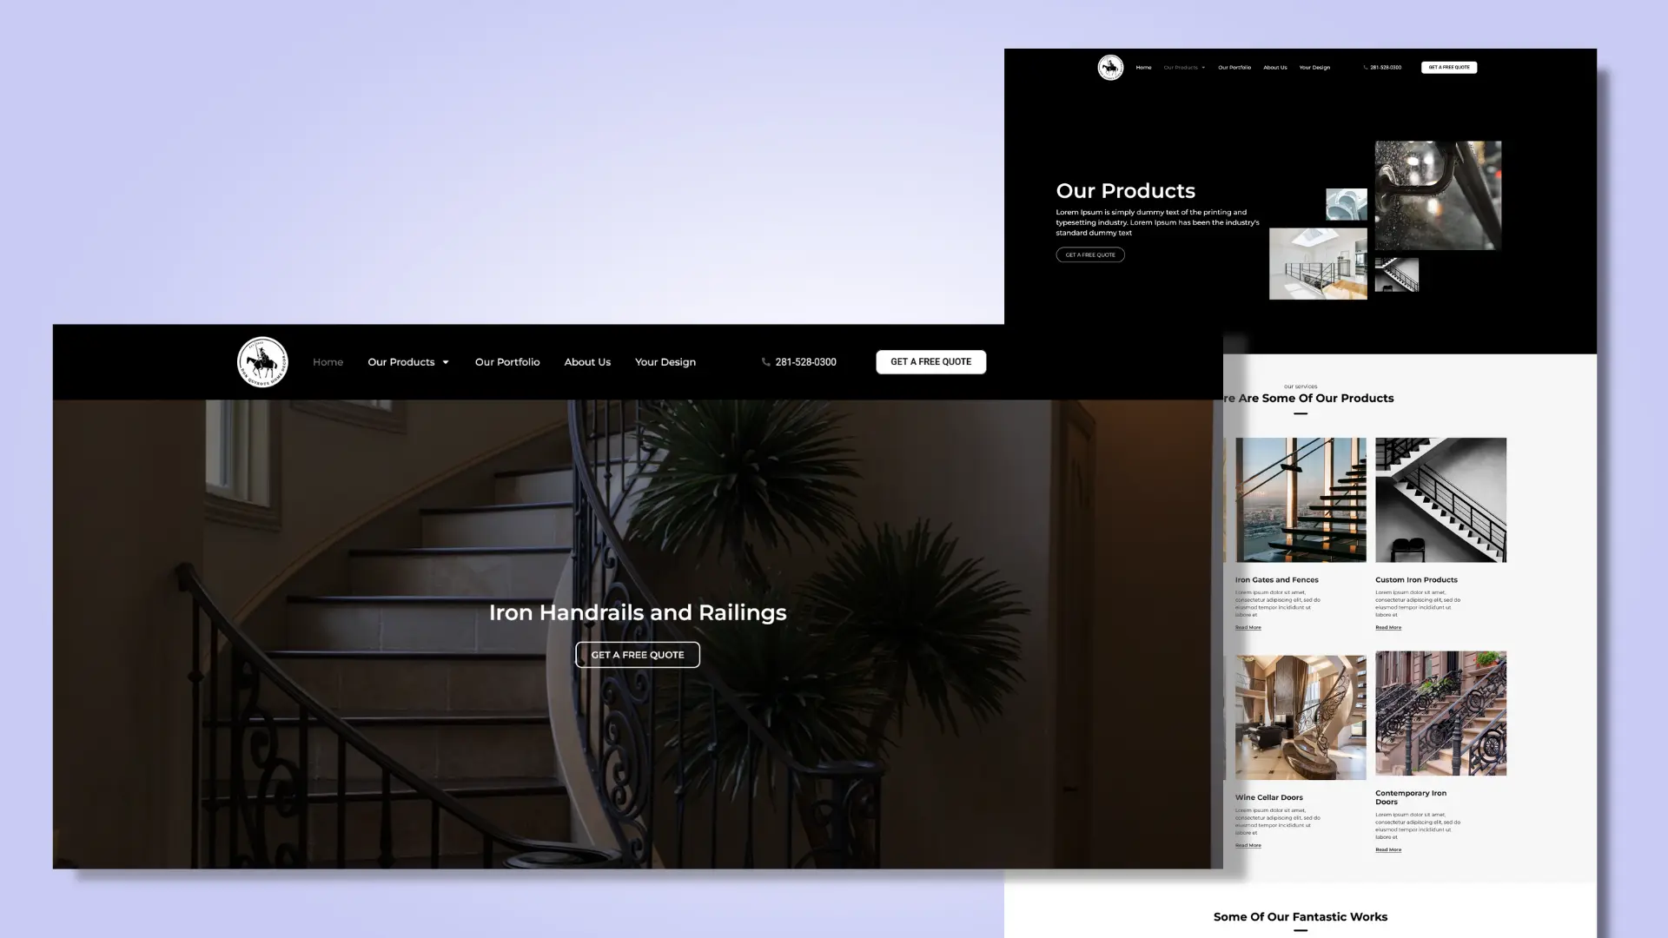Click Home navigation menu item
1668x938 pixels.
(x=328, y=362)
